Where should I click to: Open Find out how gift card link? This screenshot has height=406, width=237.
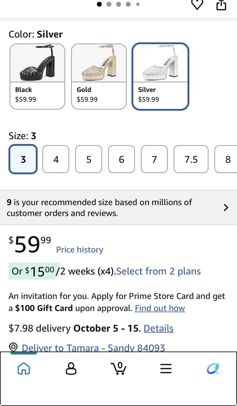tap(160, 308)
